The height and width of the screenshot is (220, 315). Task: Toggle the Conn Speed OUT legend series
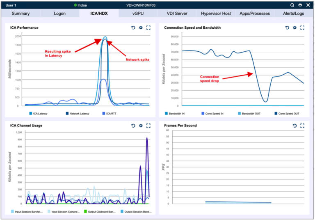pyautogui.click(x=287, y=113)
